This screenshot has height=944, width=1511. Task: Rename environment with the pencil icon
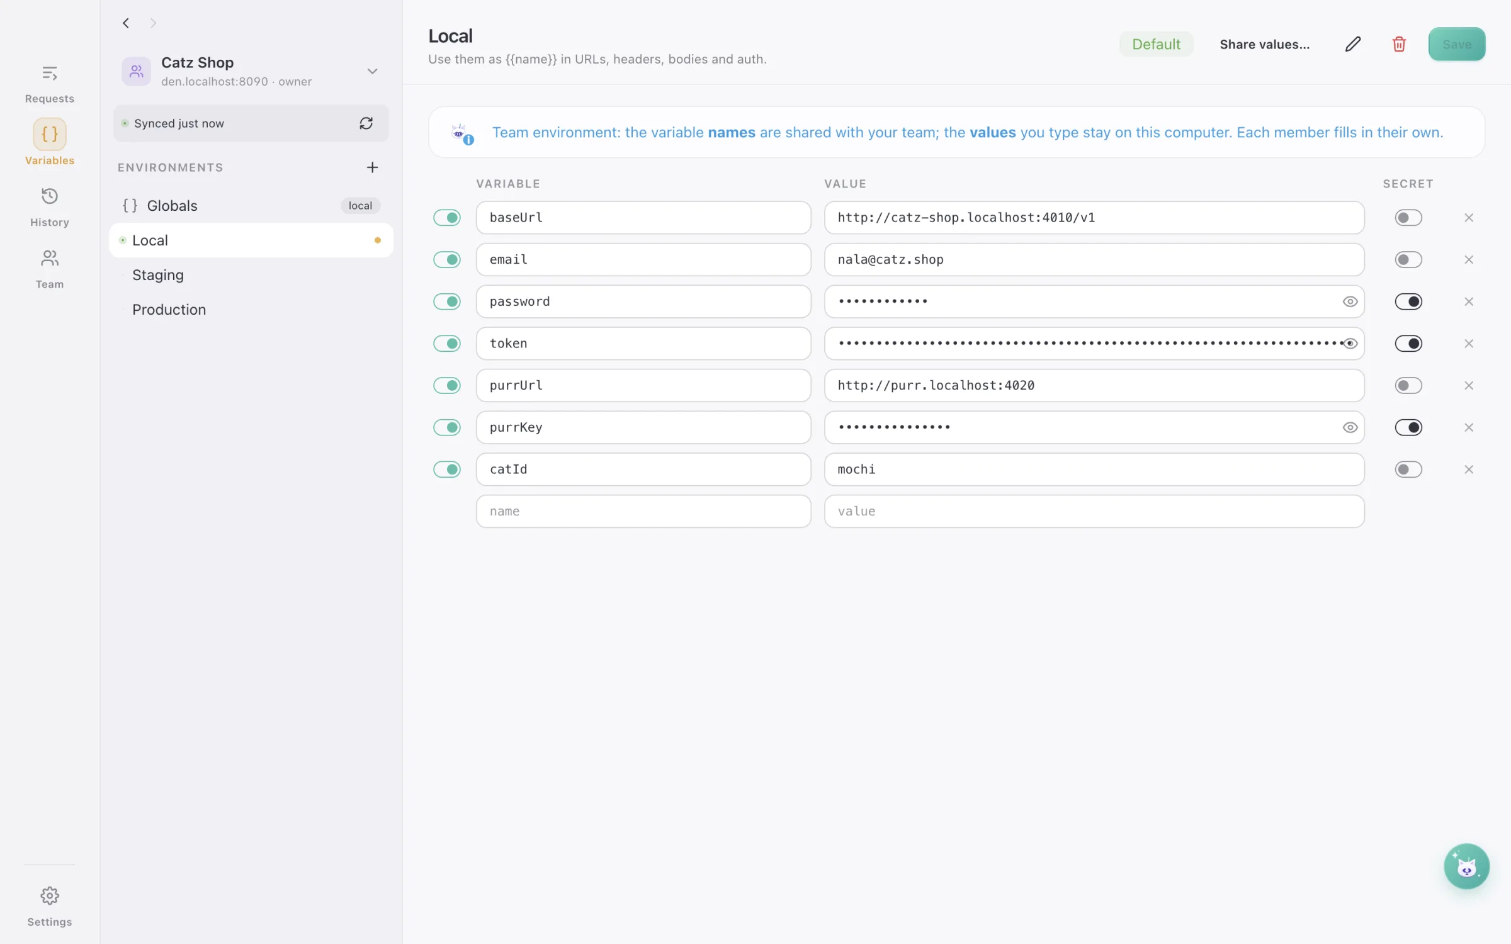(1352, 44)
